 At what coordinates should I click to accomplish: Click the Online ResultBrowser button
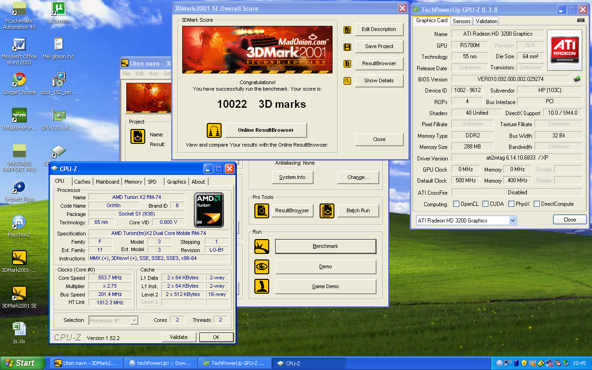point(265,130)
